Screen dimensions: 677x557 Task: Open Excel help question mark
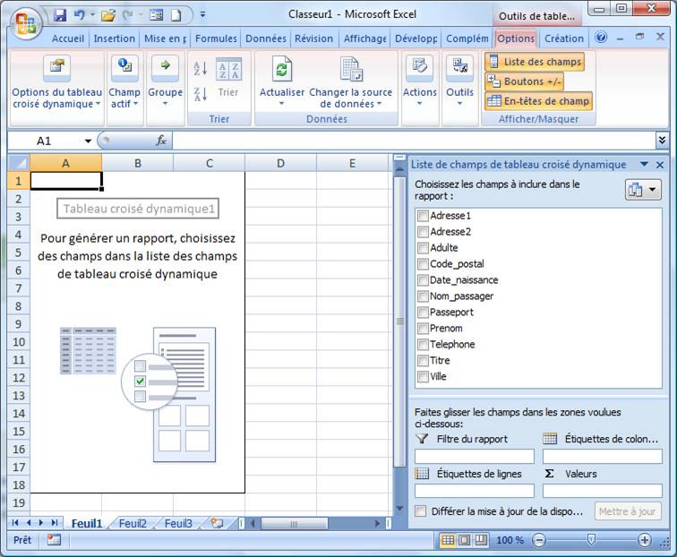click(601, 37)
